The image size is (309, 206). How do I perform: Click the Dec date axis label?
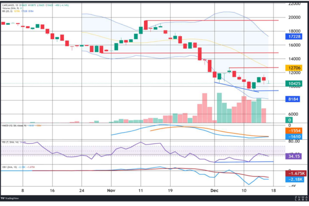pos(214,191)
